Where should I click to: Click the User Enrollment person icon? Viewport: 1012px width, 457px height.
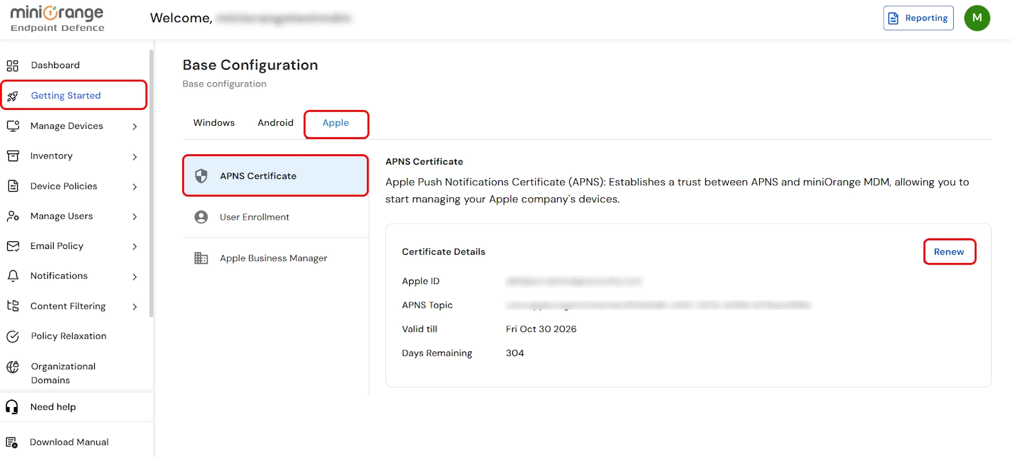tap(201, 217)
